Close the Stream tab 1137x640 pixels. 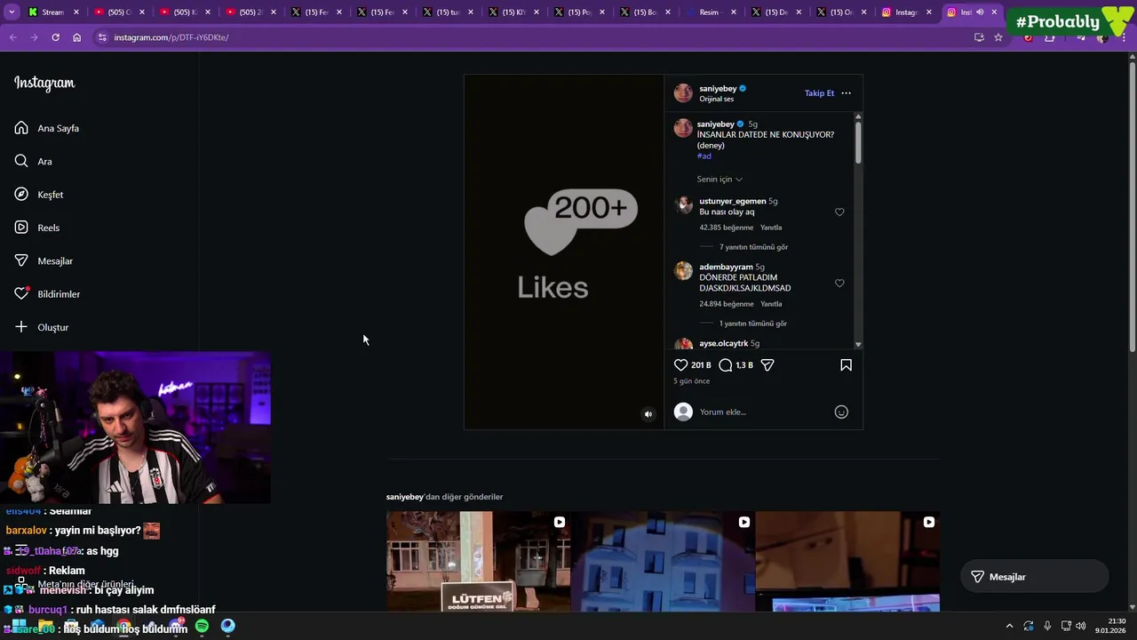tap(76, 12)
